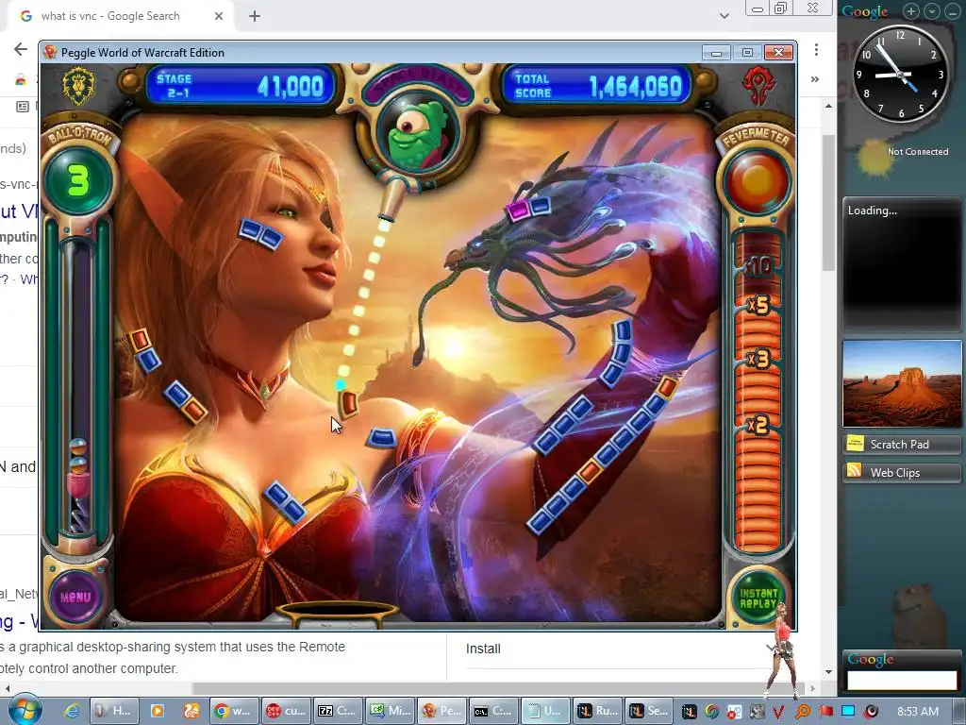Click the x5 marker on the Fevermeter
This screenshot has width=966, height=725.
click(758, 305)
